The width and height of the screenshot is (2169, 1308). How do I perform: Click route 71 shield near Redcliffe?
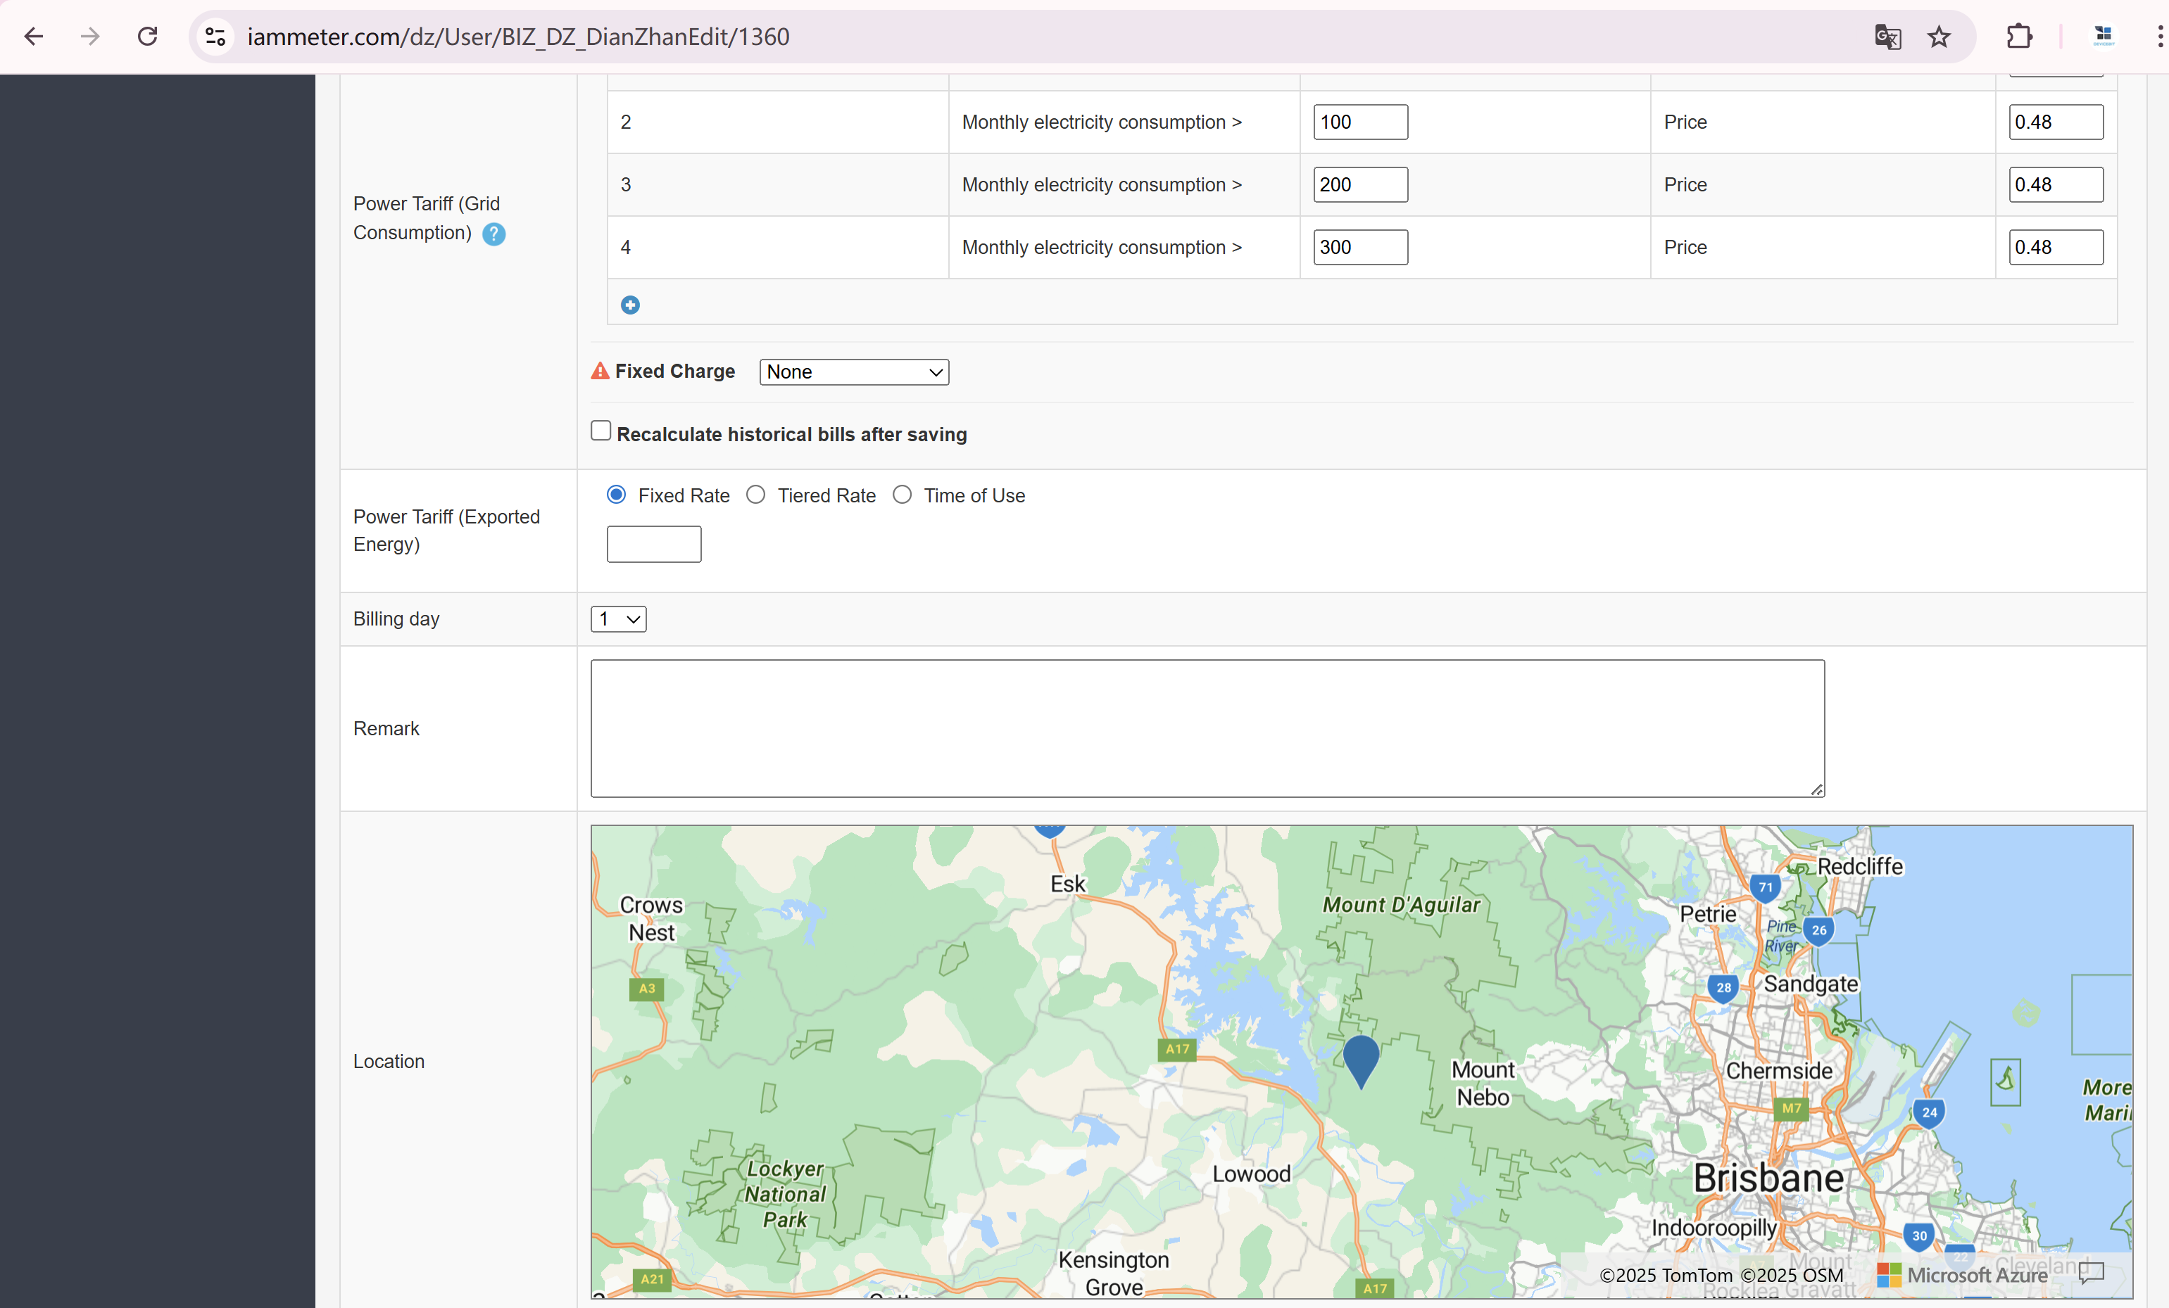(1766, 887)
